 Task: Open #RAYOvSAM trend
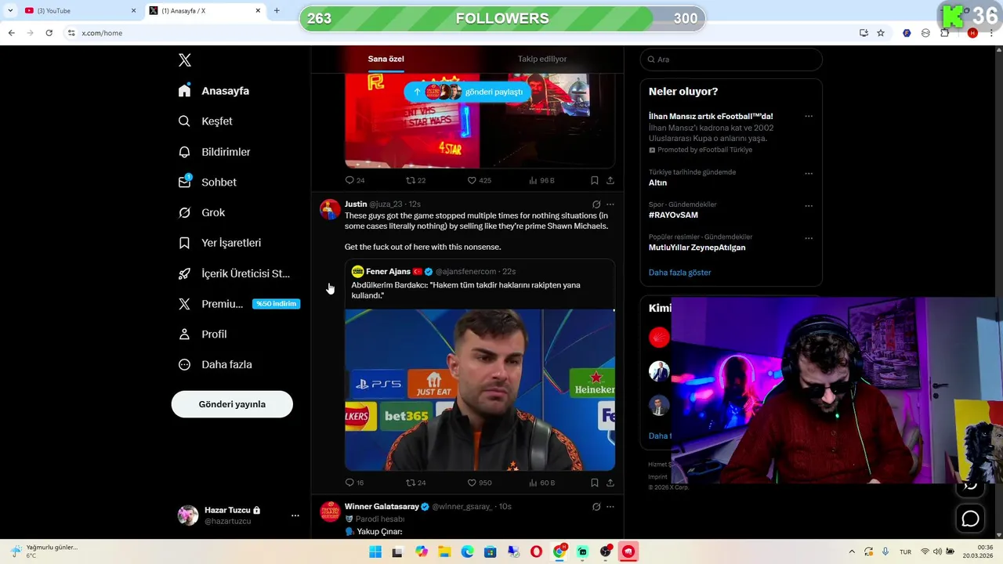tap(673, 215)
